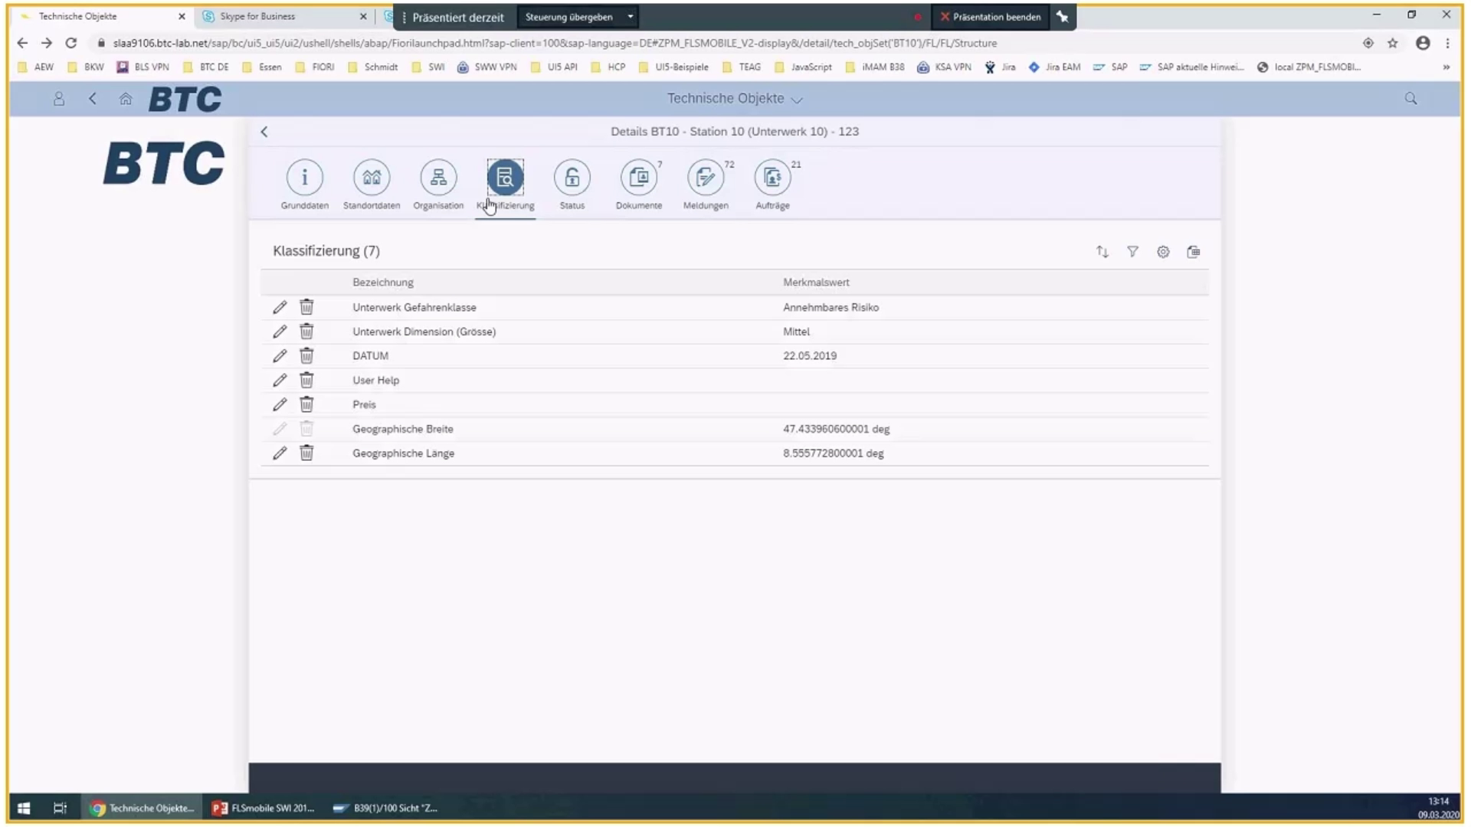Click Präsentation beenden

click(x=990, y=16)
